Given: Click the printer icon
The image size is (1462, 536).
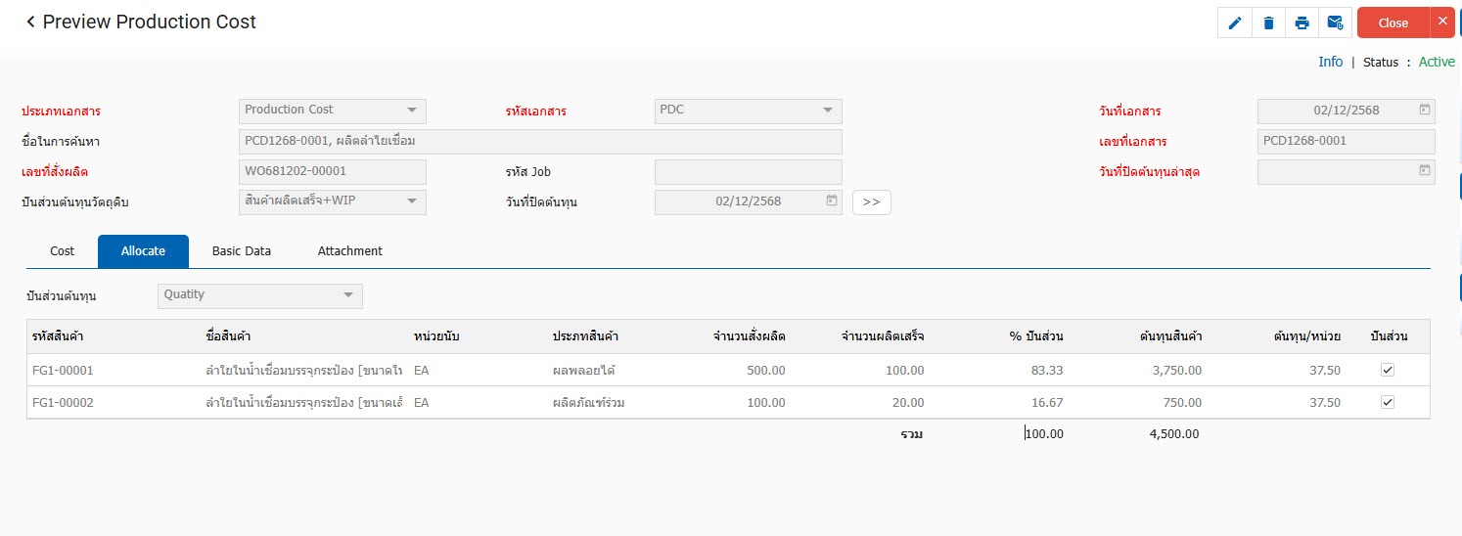Looking at the screenshot, I should tap(1302, 23).
